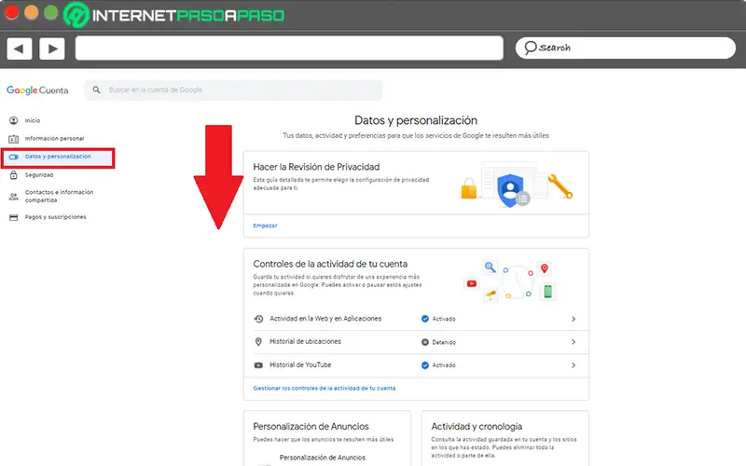Click the magnifier icon in the browser Search box
The width and height of the screenshot is (746, 466).
pyautogui.click(x=530, y=48)
